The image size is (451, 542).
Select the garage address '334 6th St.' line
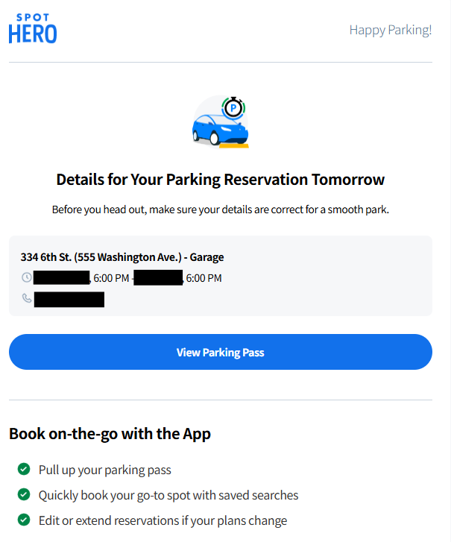122,257
